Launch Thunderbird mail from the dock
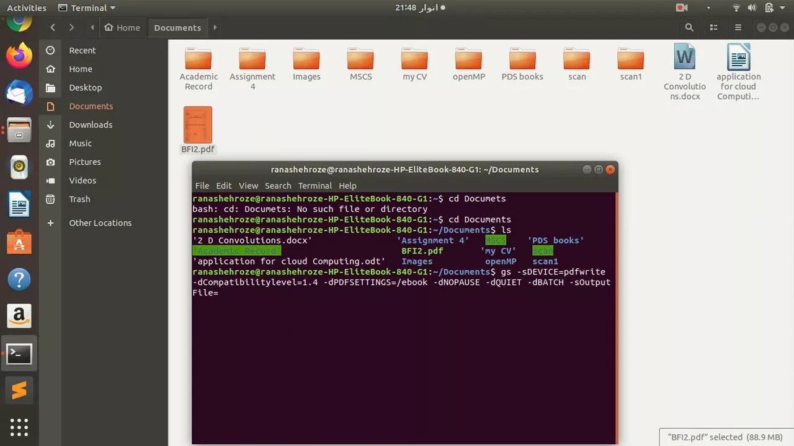This screenshot has height=446, width=794. point(19,94)
